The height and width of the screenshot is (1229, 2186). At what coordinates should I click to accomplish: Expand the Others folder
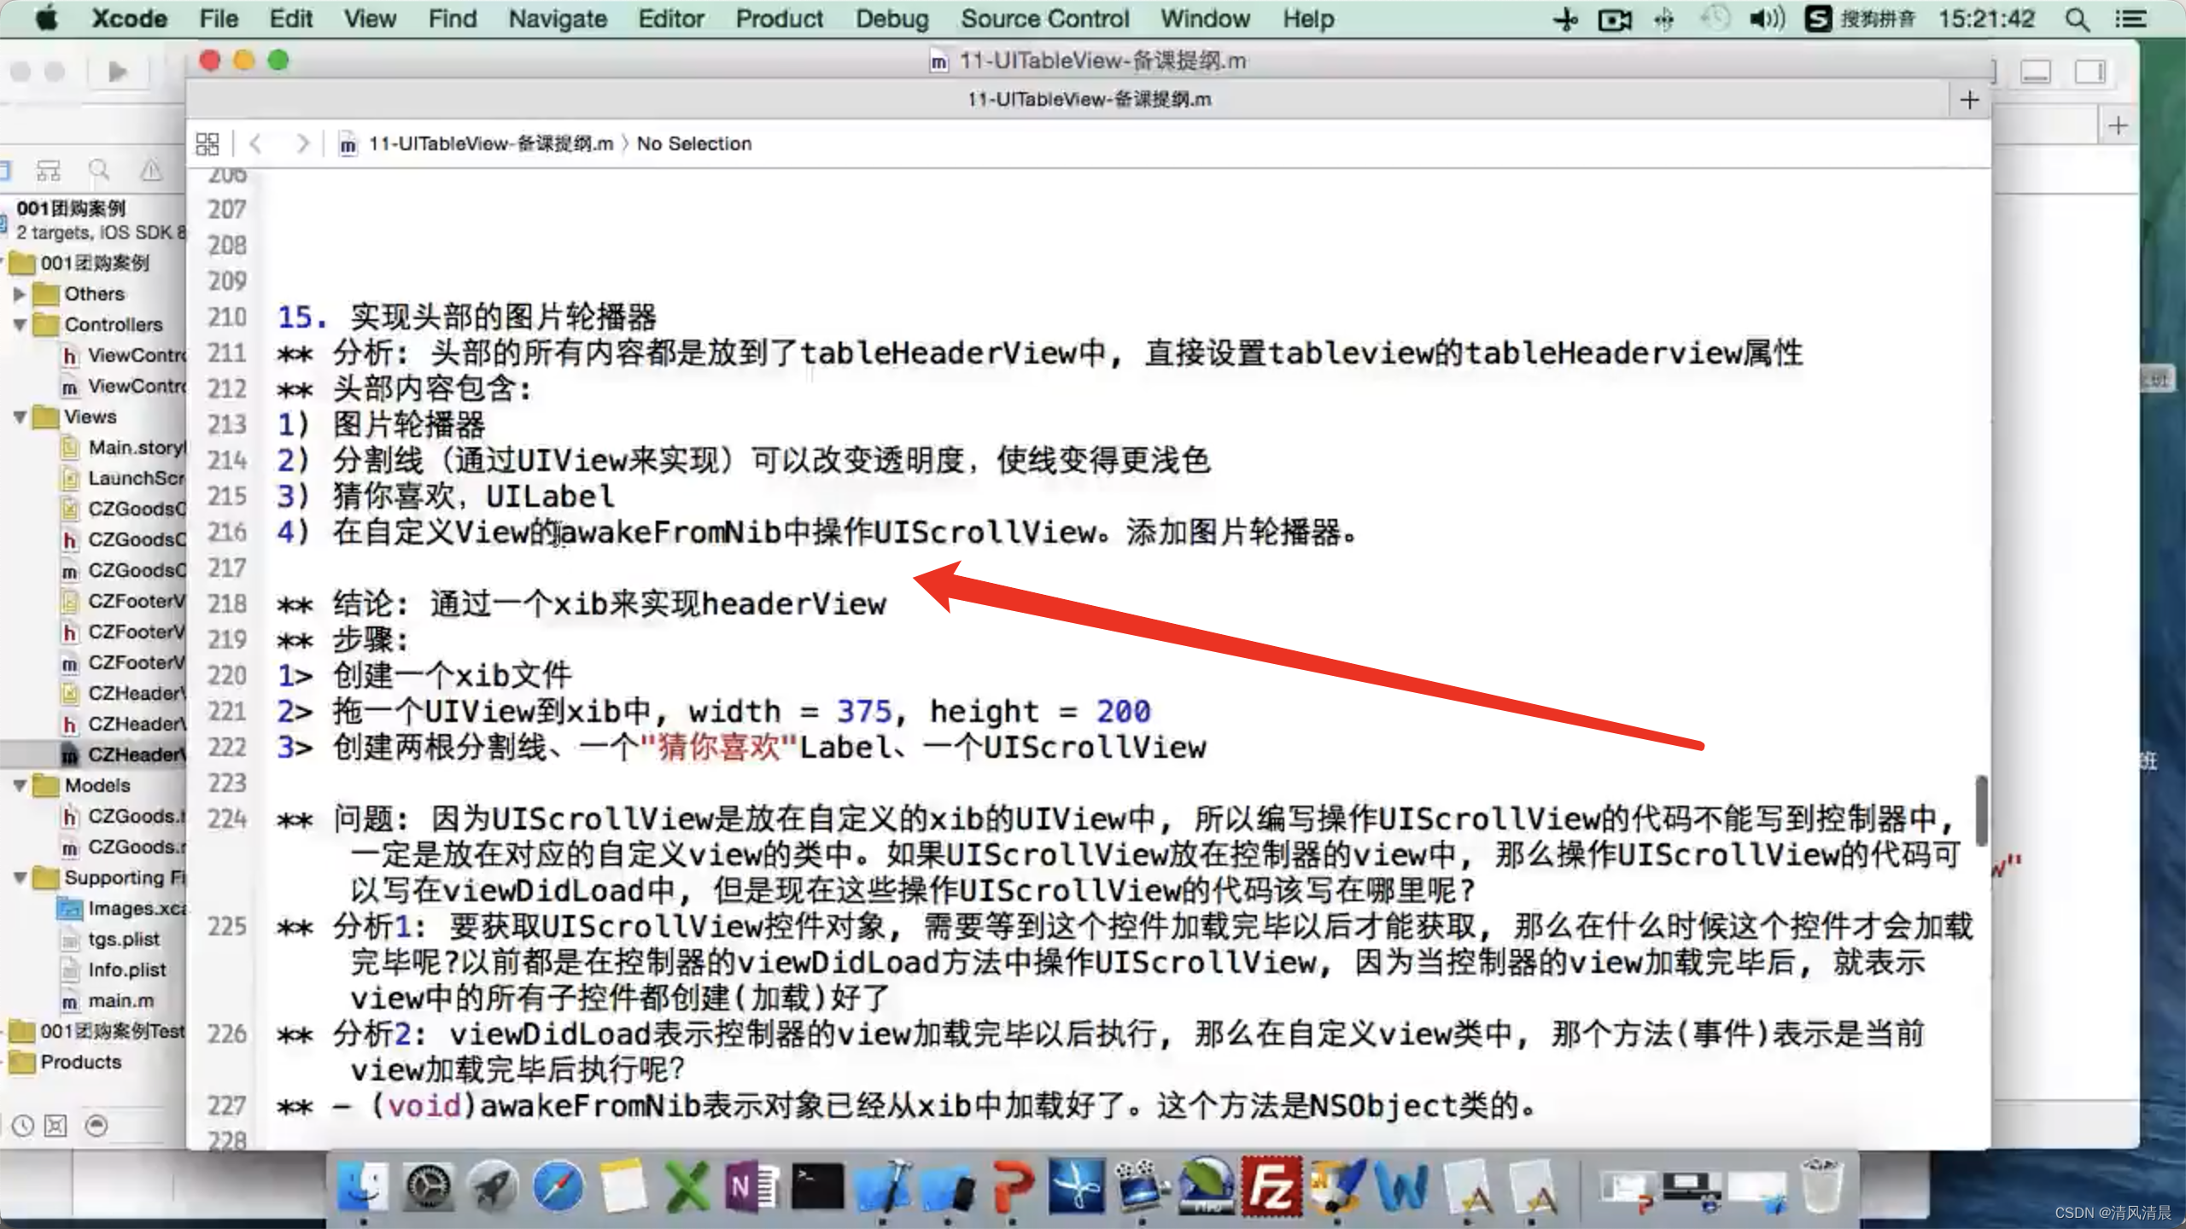click(20, 294)
